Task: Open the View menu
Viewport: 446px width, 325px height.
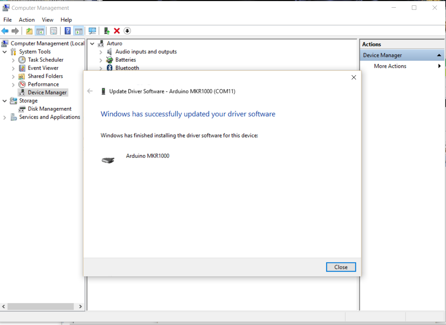Action: point(48,20)
